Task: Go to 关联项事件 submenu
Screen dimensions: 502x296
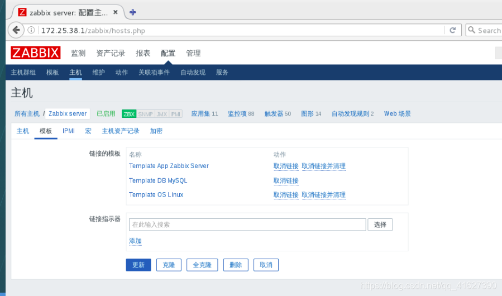Action: click(154, 73)
